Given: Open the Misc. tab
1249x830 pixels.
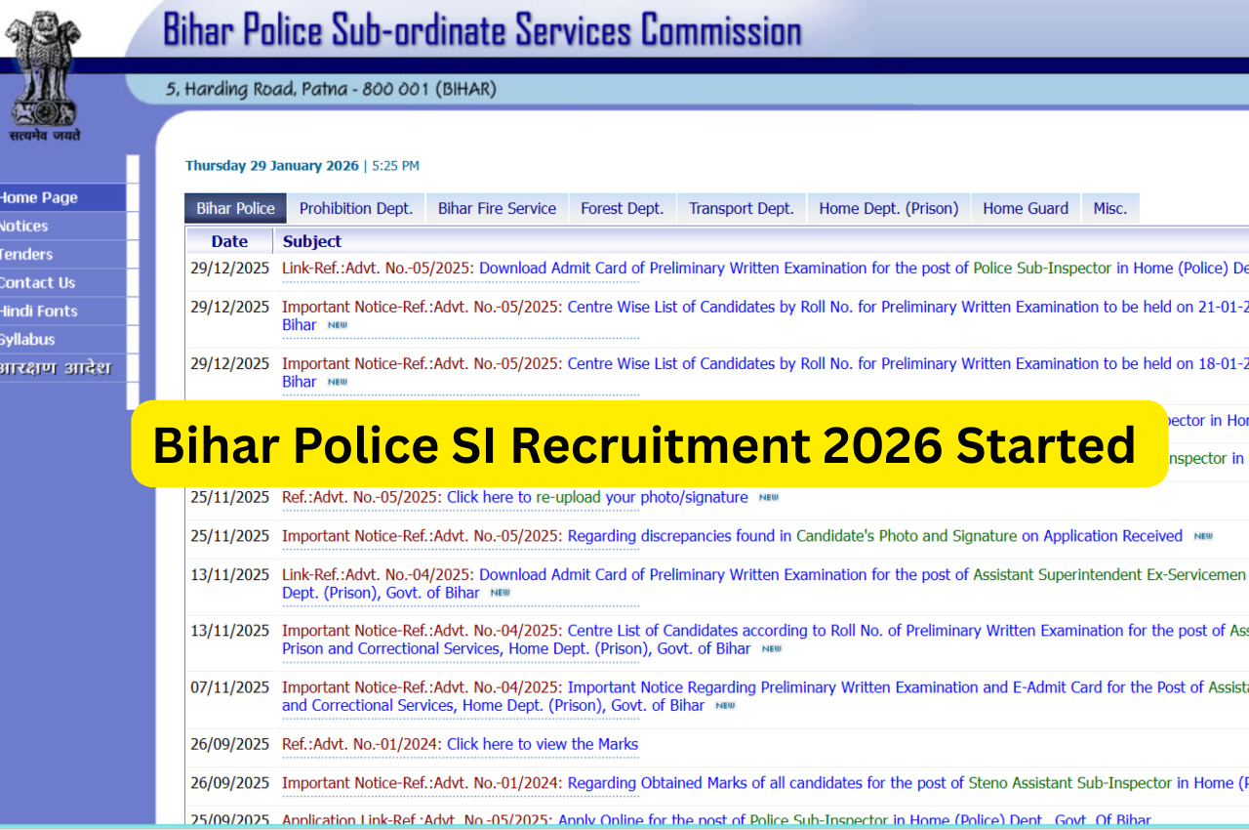Looking at the screenshot, I should 1110,208.
